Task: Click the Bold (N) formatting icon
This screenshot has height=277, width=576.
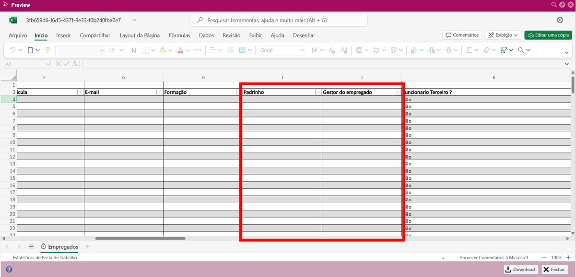Action: coord(133,50)
